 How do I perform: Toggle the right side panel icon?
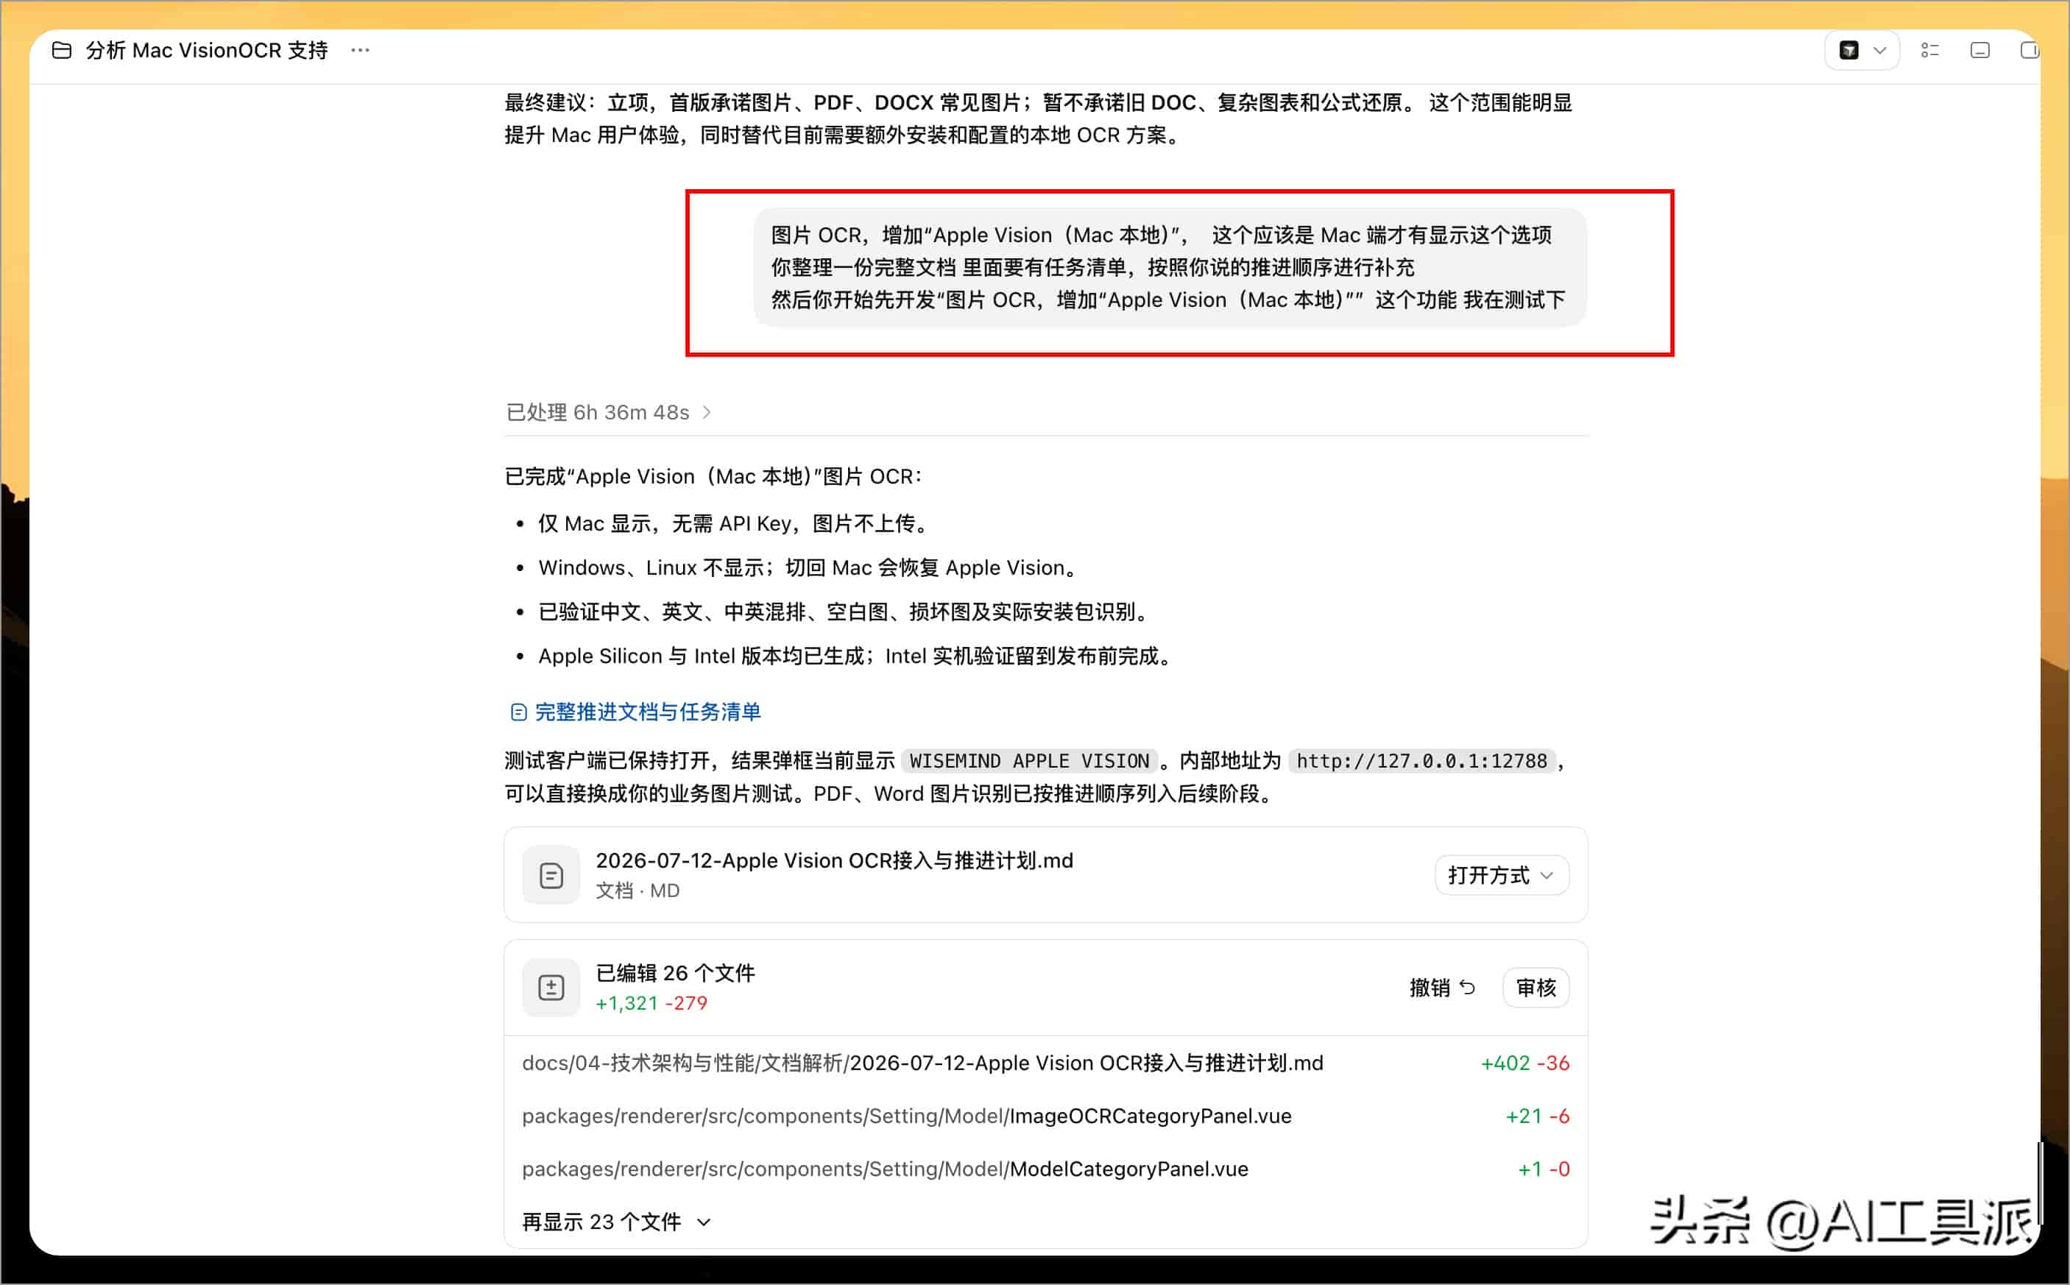[x=2030, y=50]
